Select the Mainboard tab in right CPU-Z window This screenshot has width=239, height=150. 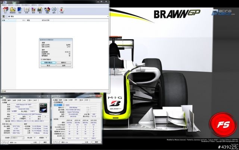(66, 100)
